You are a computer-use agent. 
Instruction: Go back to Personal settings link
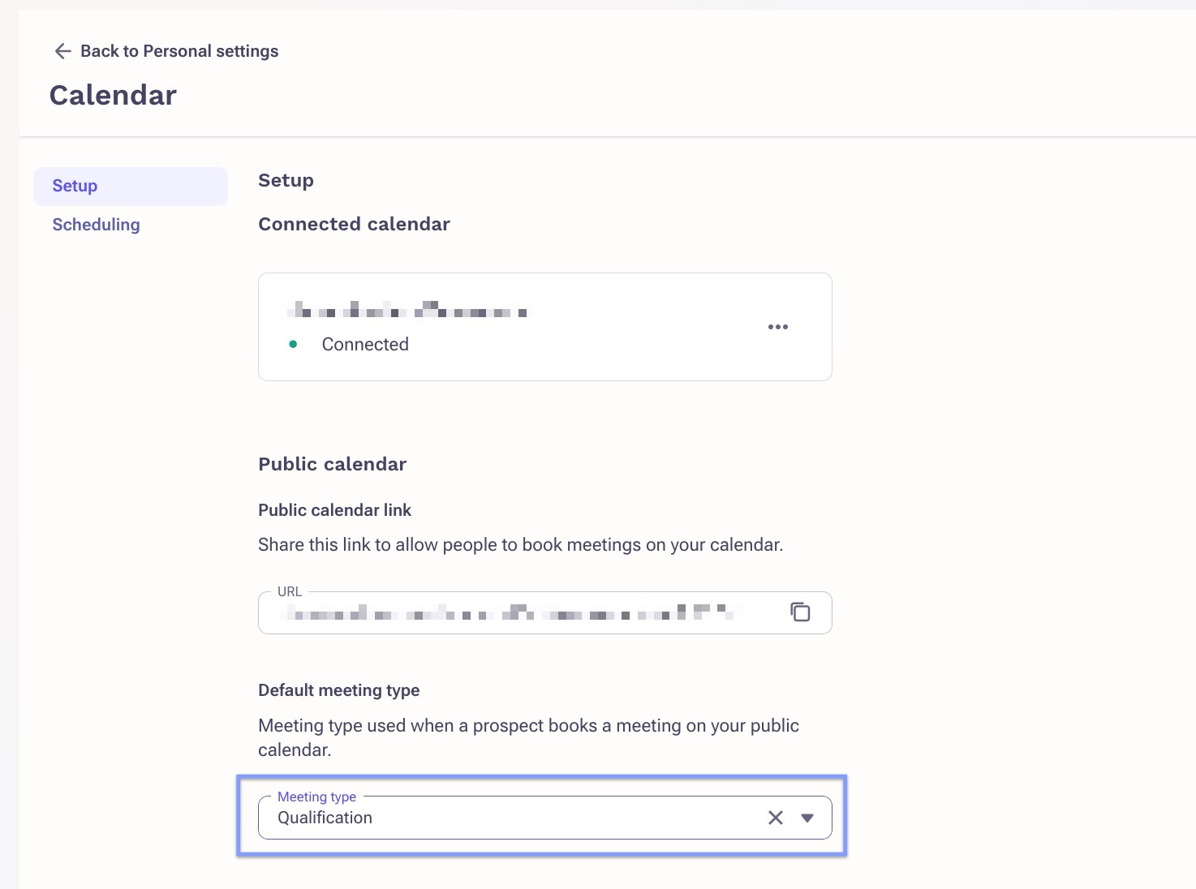[x=179, y=51]
